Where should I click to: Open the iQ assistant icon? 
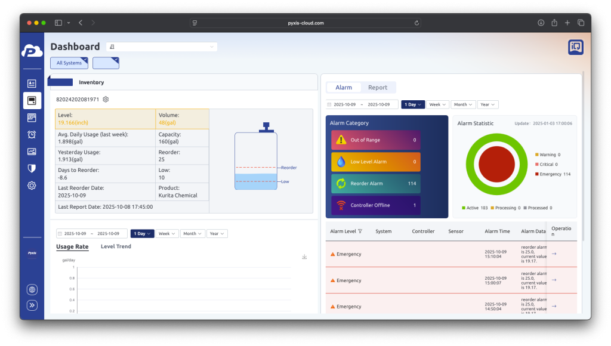(575, 47)
